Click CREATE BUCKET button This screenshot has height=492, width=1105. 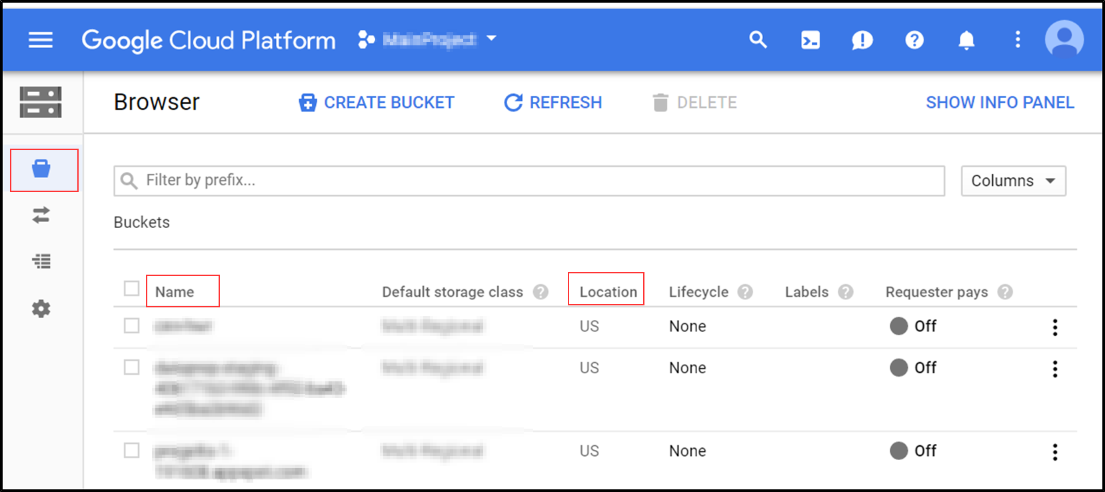377,103
